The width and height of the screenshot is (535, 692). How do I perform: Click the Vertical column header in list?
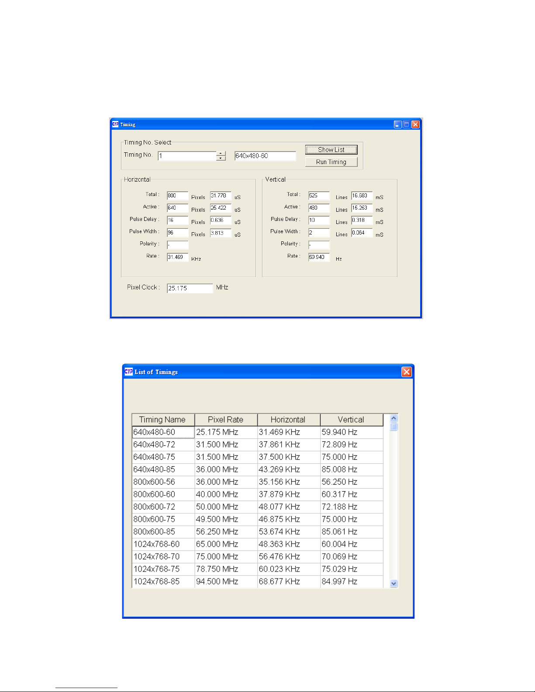[x=352, y=420]
